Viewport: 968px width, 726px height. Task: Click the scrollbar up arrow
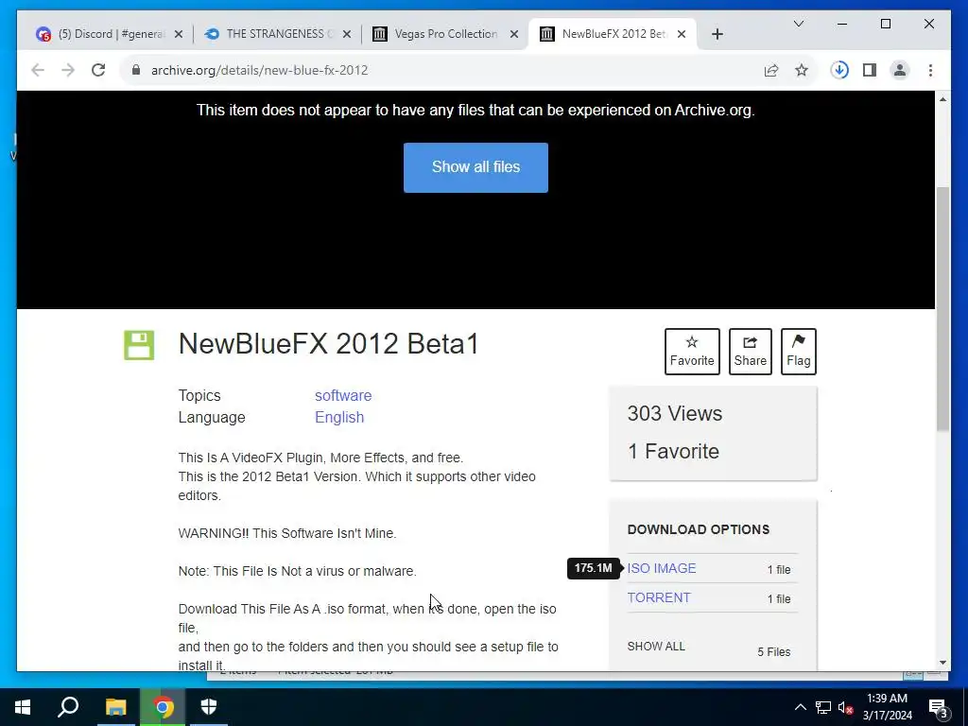point(942,99)
